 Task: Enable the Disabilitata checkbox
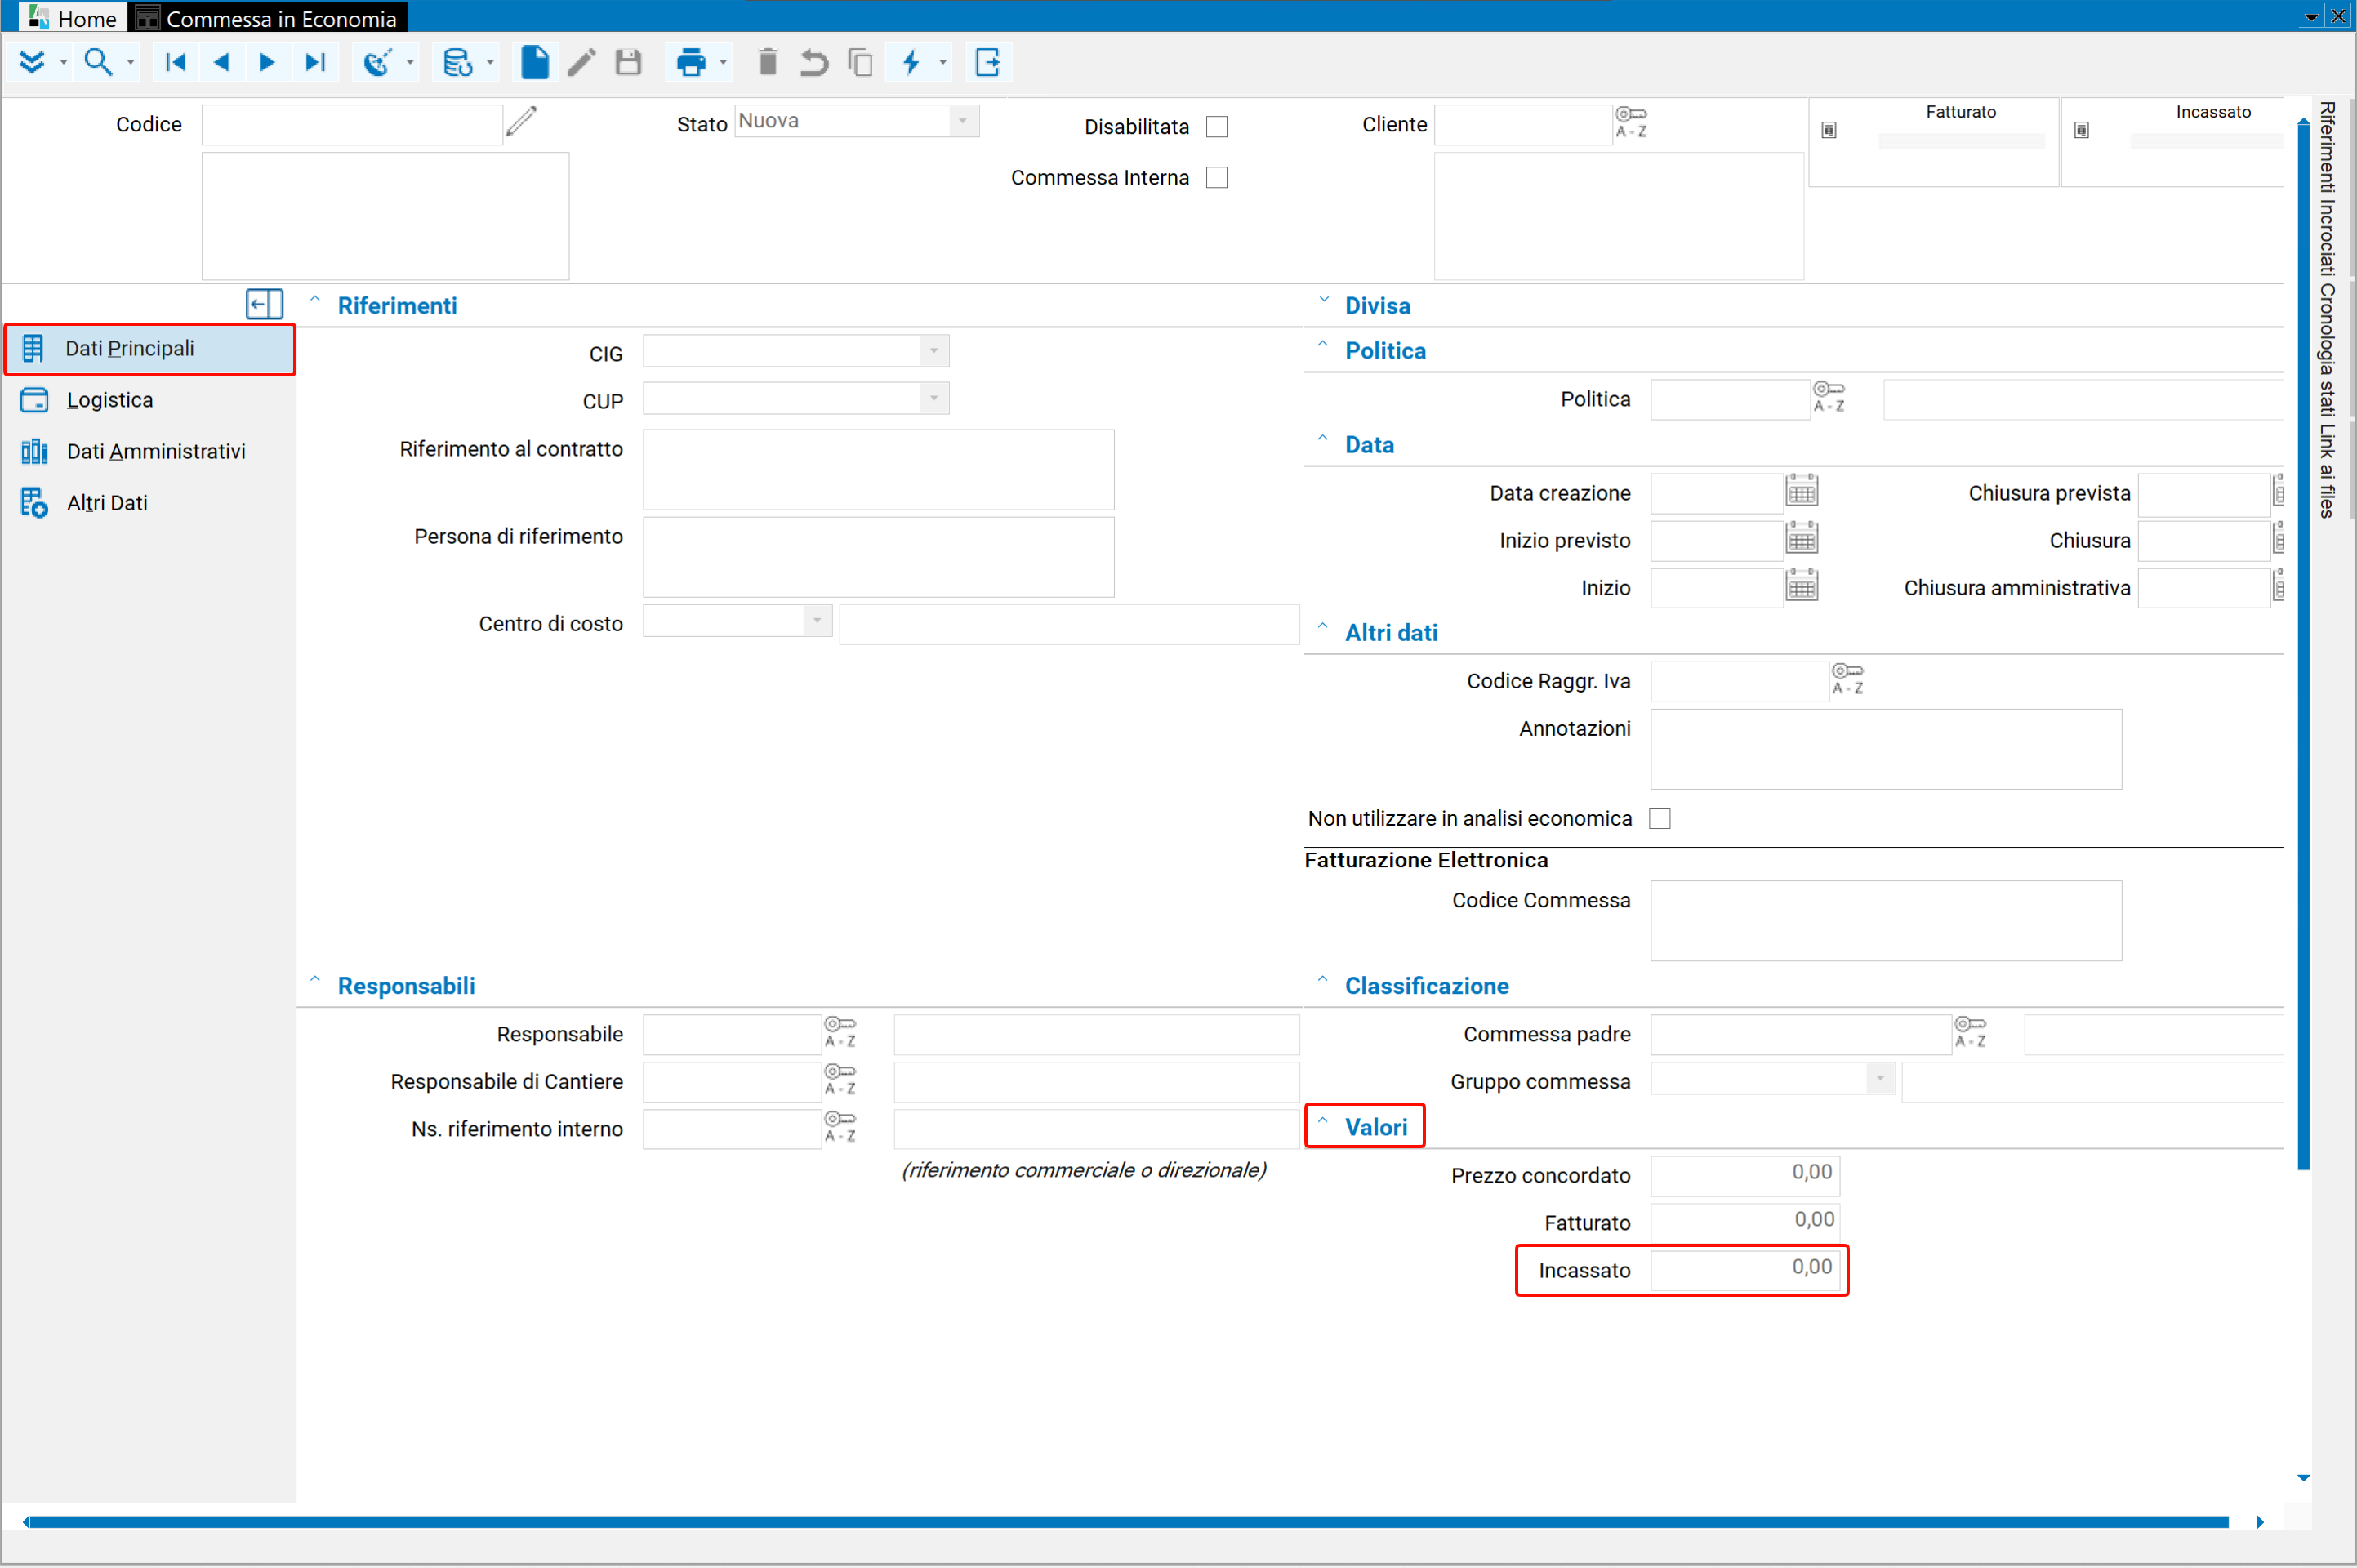1217,127
